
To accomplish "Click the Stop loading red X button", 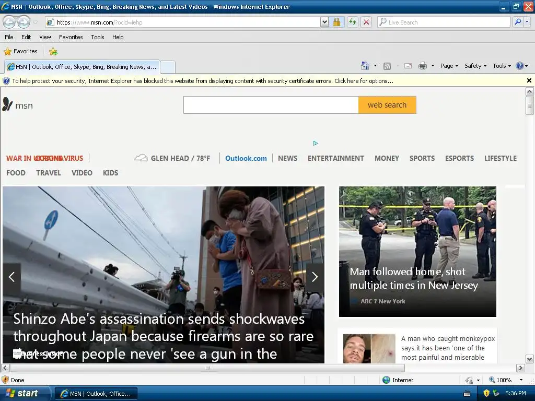I will pos(366,22).
